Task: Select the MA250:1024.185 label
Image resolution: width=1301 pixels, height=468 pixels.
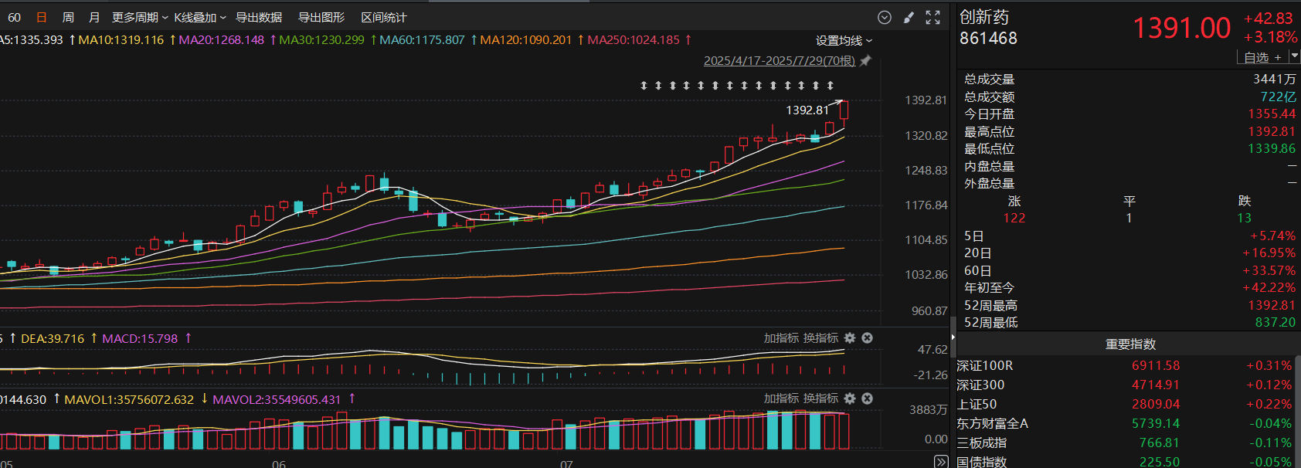Action: click(x=634, y=39)
